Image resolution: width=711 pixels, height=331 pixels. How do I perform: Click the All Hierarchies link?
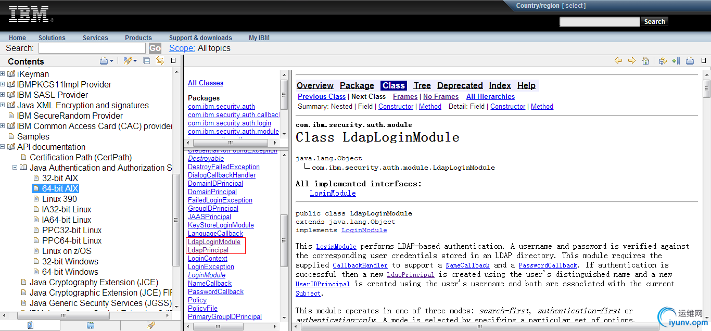[x=490, y=96]
